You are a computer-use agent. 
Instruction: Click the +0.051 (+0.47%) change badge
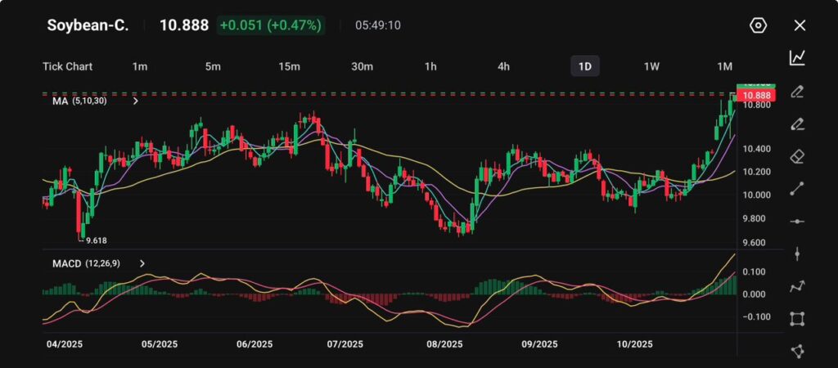click(271, 25)
